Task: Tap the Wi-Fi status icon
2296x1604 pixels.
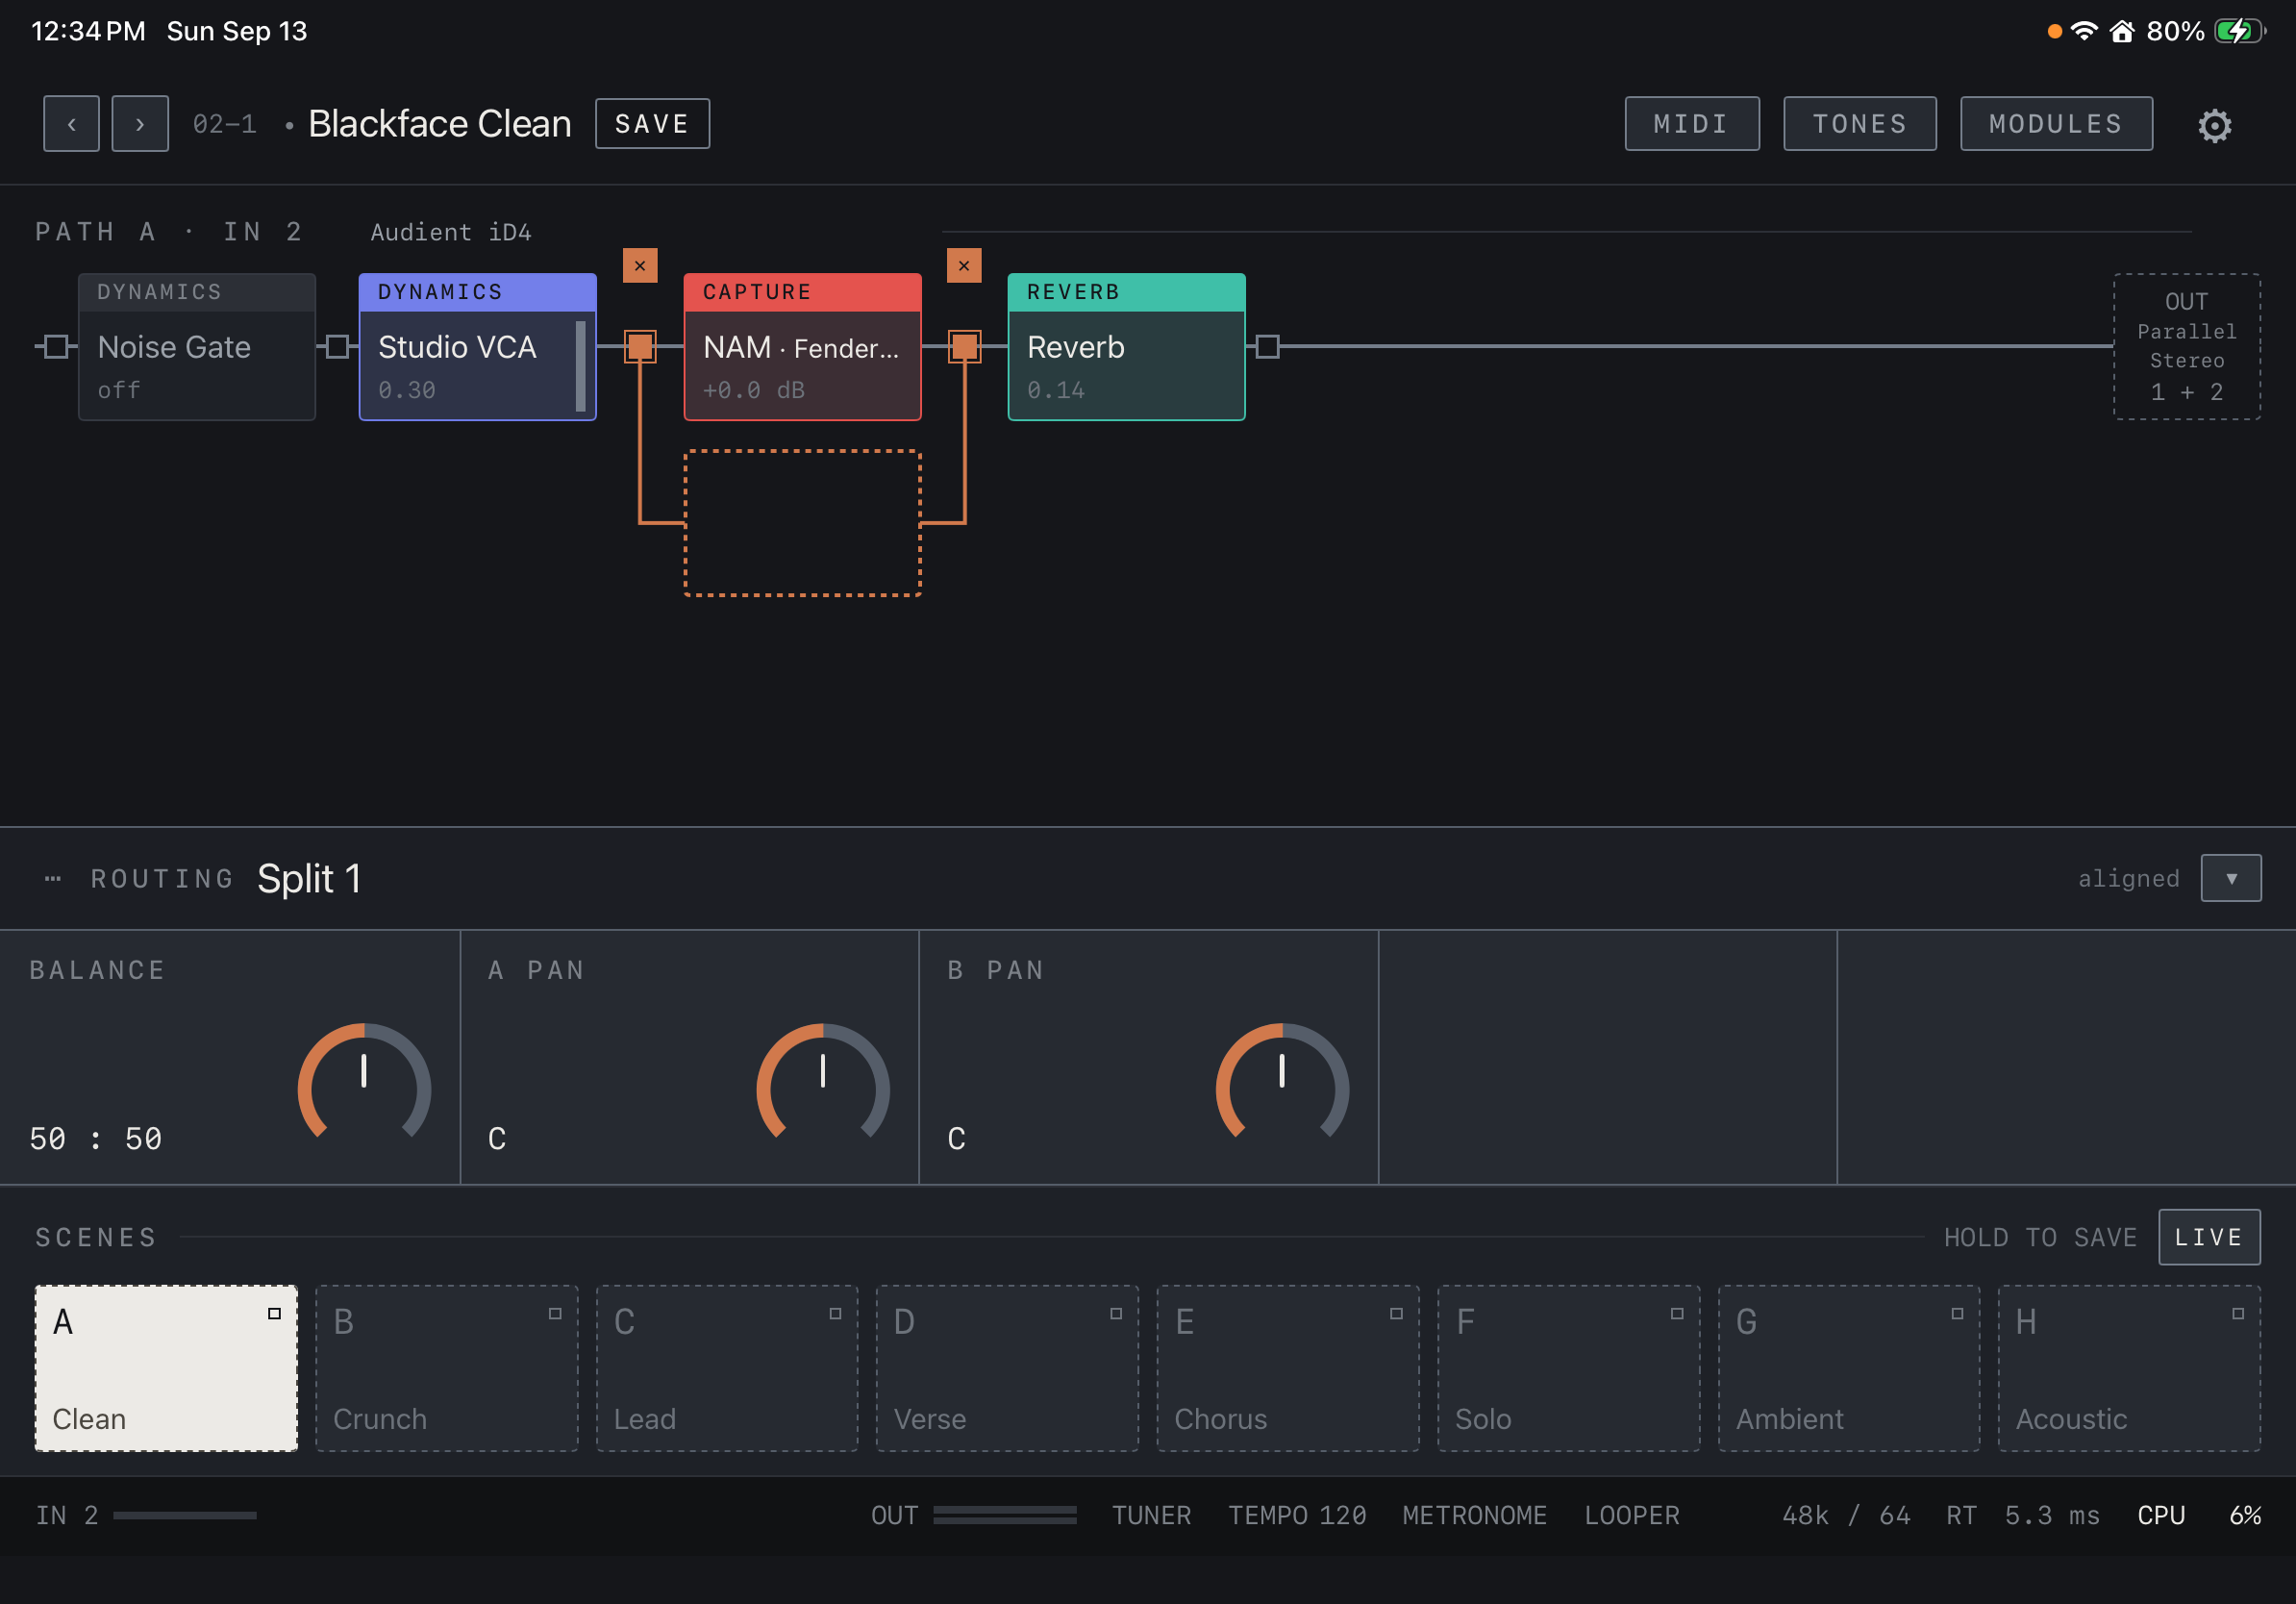Action: point(2084,31)
